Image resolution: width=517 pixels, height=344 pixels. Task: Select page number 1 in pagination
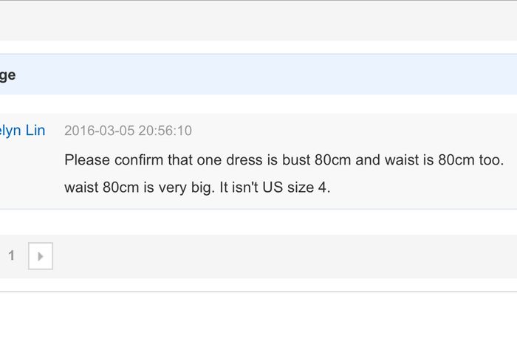pos(11,256)
